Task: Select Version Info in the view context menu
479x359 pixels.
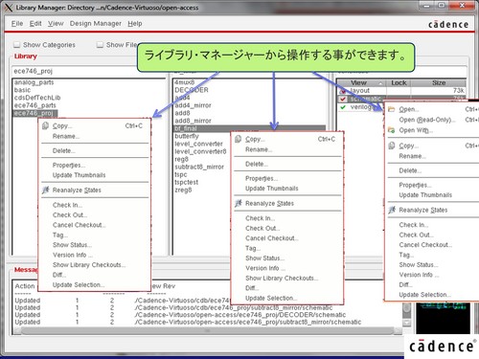Action: tap(419, 275)
